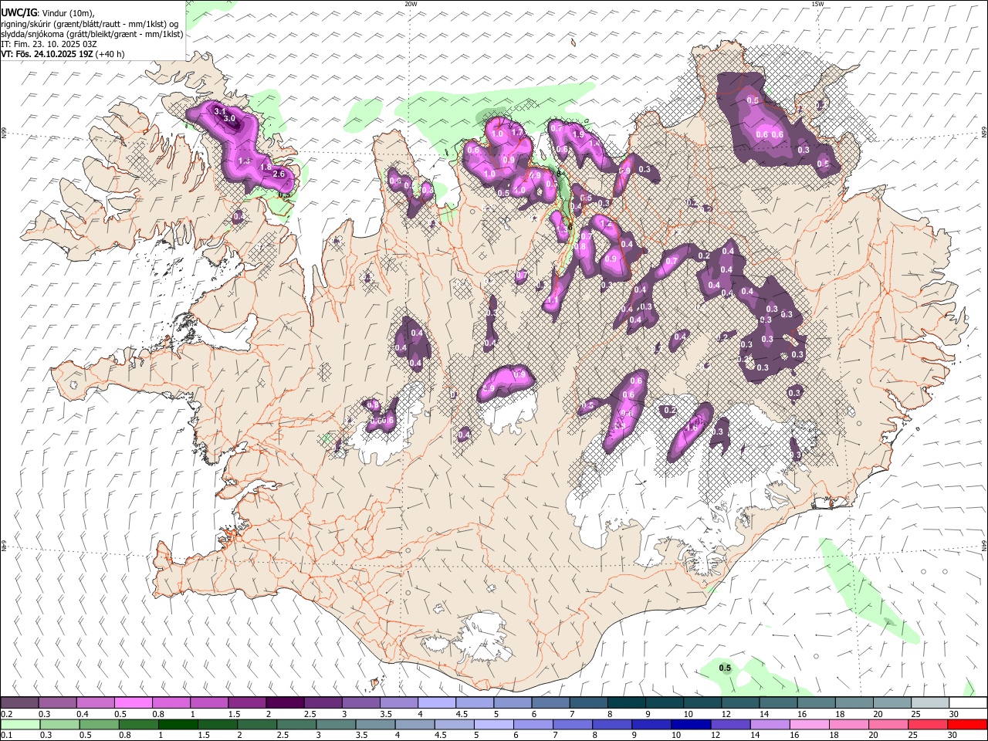Click the '1.8' snowfall value
Viewport: 988px width, 741px height.
(266, 167)
